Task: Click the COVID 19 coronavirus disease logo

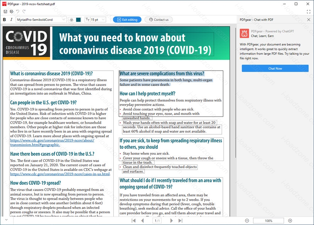Action: point(26,43)
